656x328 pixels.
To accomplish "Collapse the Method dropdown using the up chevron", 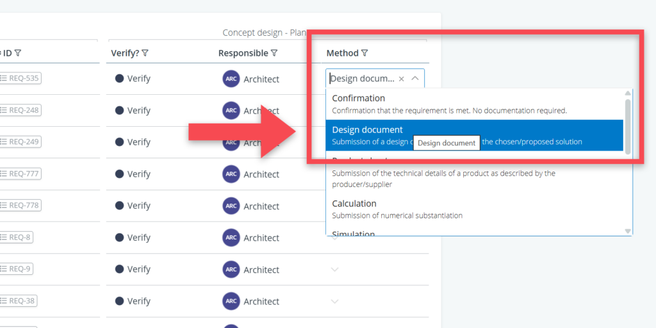I will tap(415, 79).
